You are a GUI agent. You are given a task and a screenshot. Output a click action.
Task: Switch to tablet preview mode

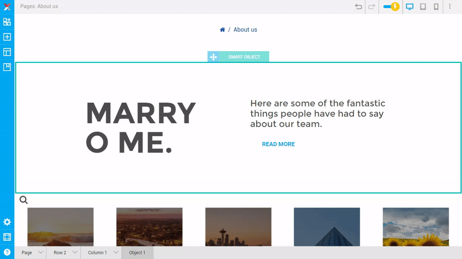(x=423, y=7)
